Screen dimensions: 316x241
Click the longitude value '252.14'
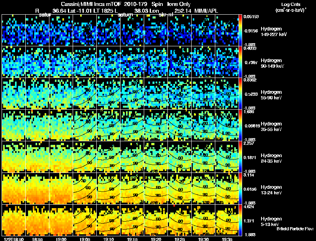[183, 11]
